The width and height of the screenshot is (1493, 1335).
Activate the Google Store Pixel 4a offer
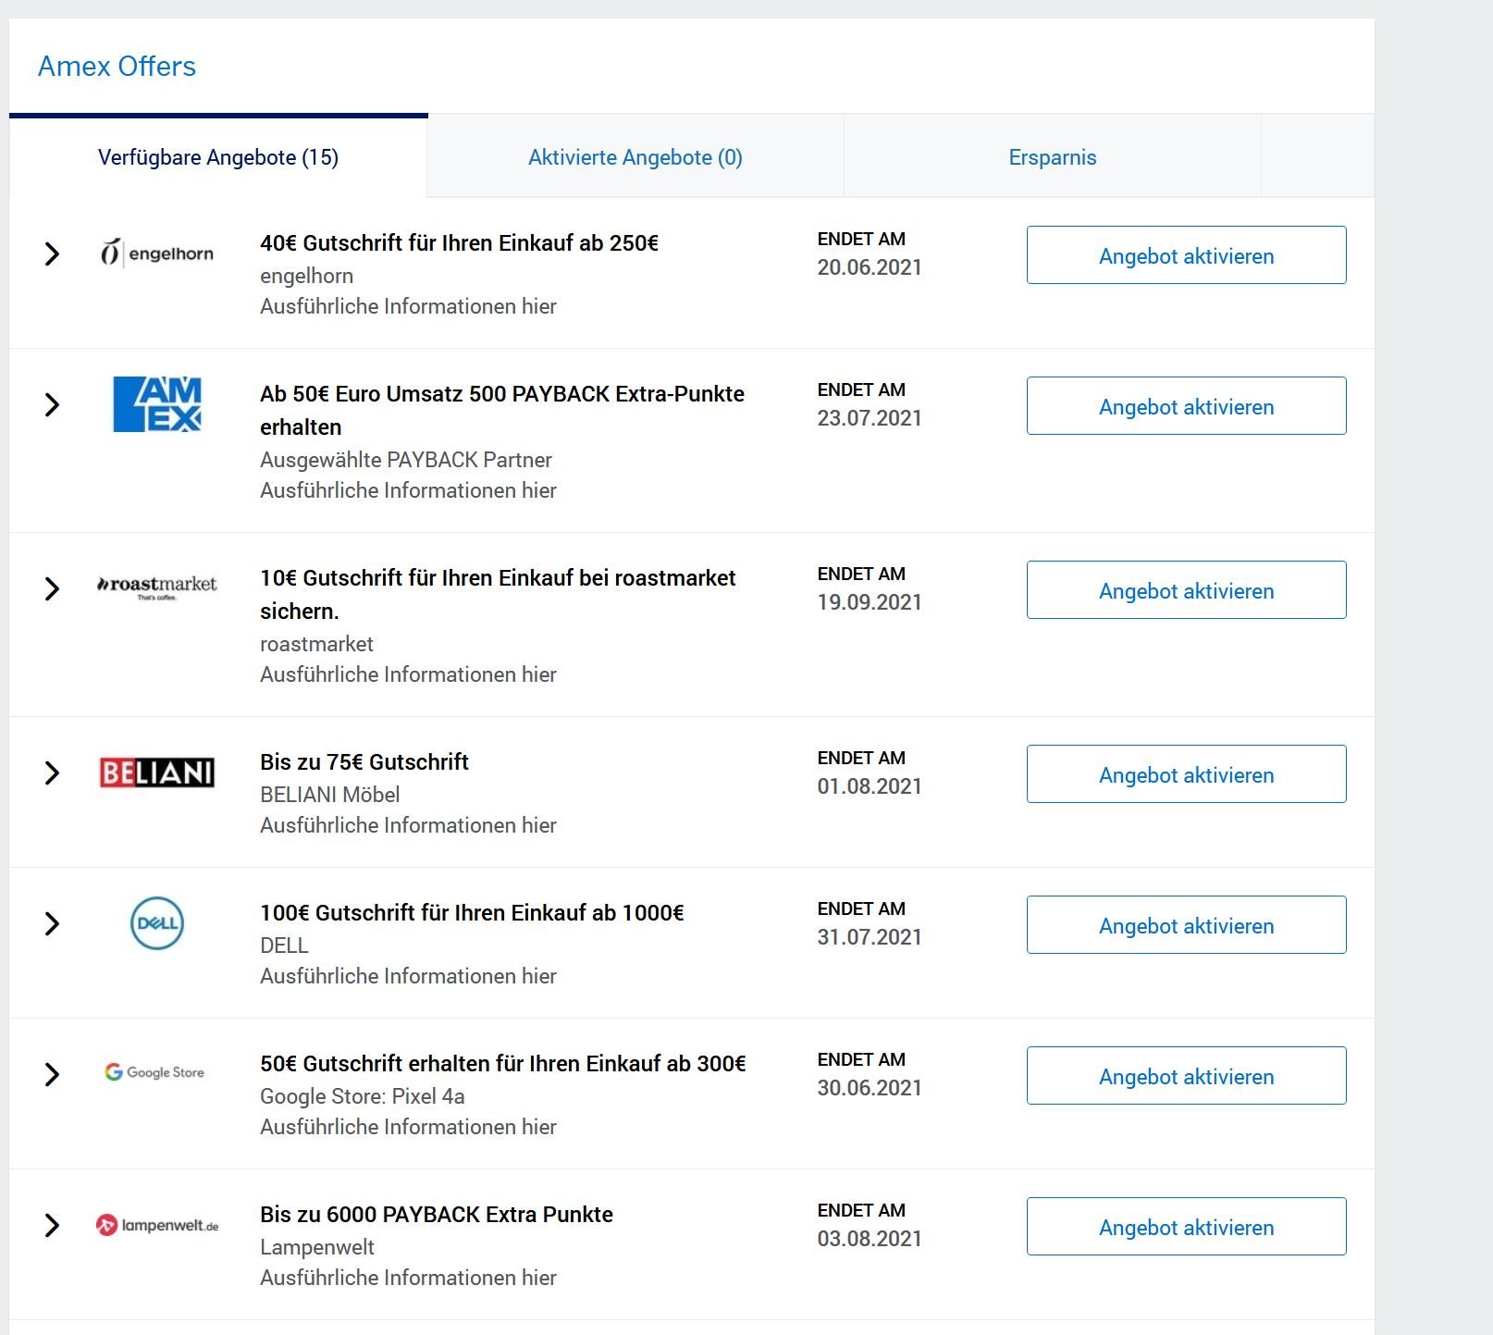click(x=1186, y=1076)
